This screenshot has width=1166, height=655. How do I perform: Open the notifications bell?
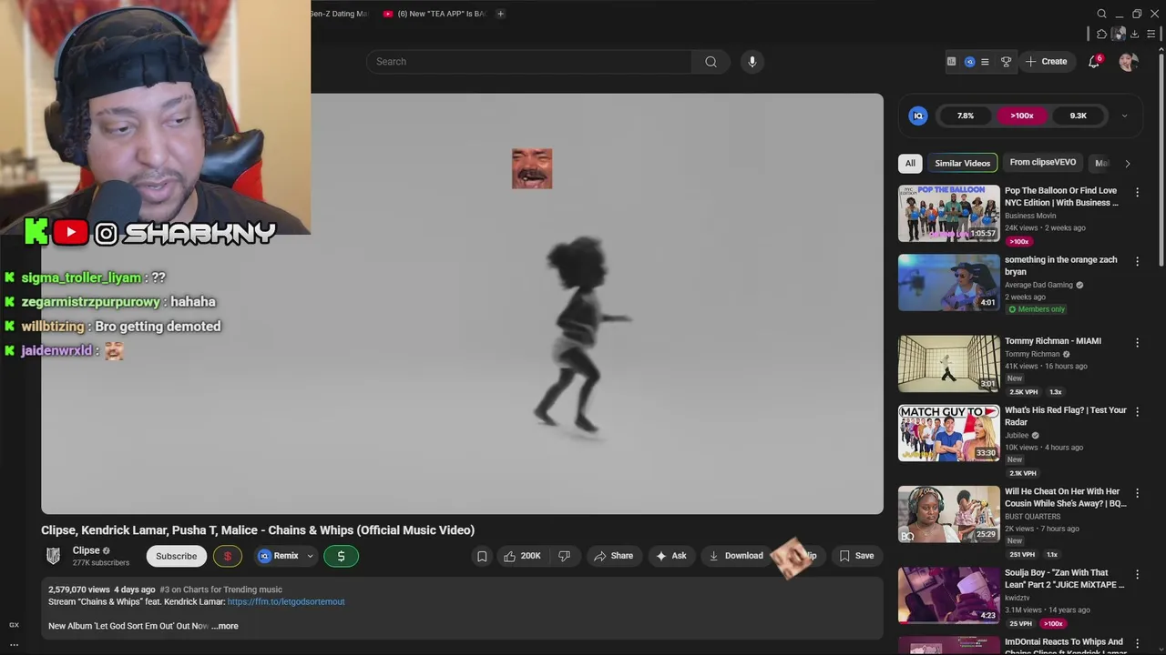1094,62
